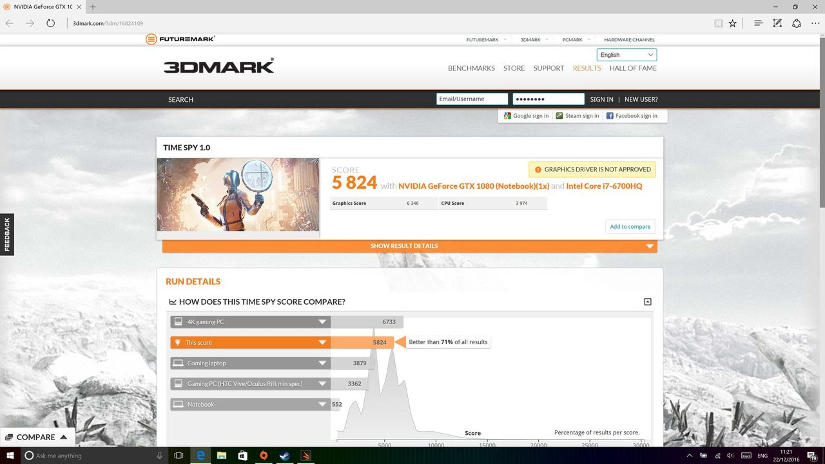Click the Sign In link
The width and height of the screenshot is (825, 464).
coord(602,99)
